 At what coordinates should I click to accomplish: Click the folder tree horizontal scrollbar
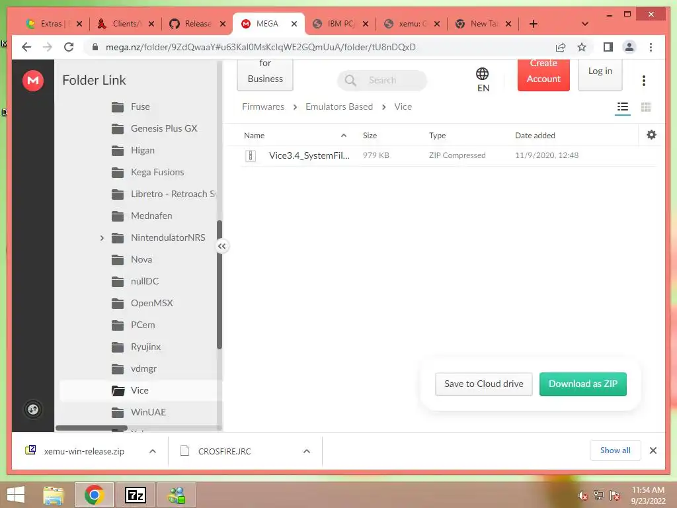(x=91, y=428)
